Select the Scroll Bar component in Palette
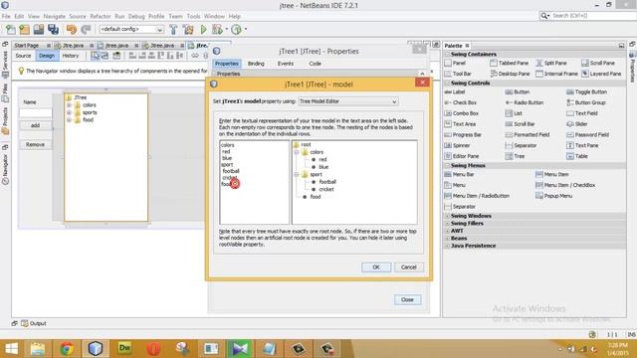The image size is (637, 358). point(520,124)
